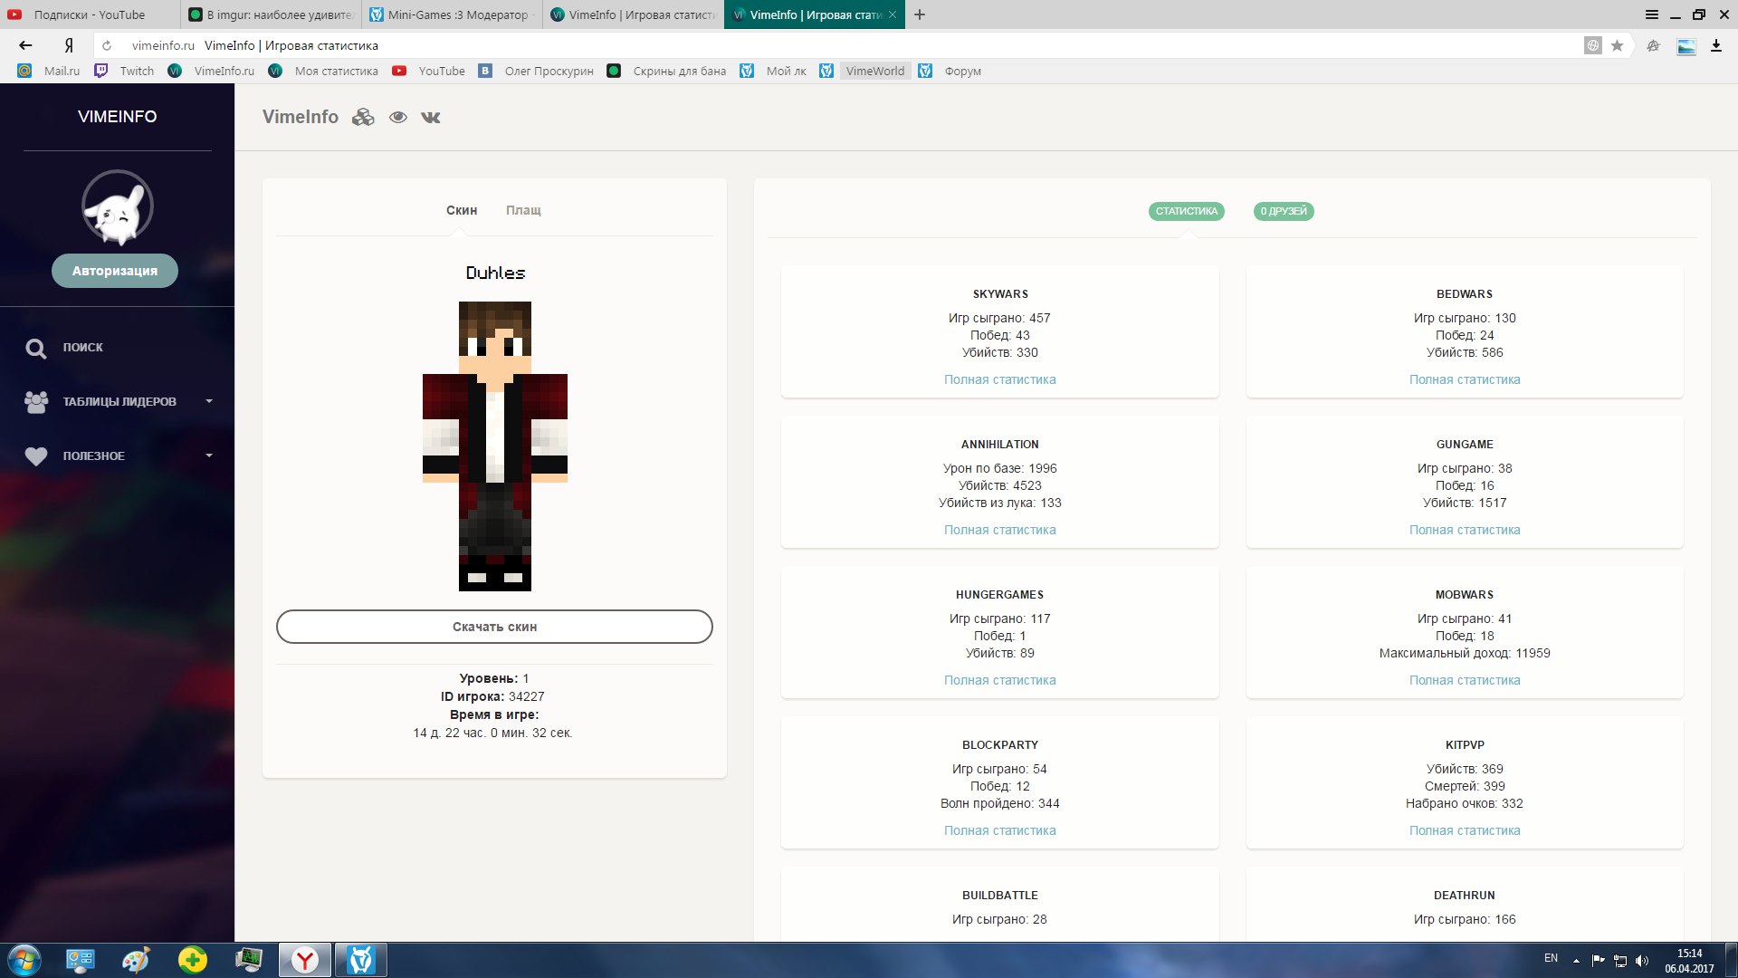The height and width of the screenshot is (978, 1738).
Task: Open a new tab with plus button
Action: coord(920,14)
